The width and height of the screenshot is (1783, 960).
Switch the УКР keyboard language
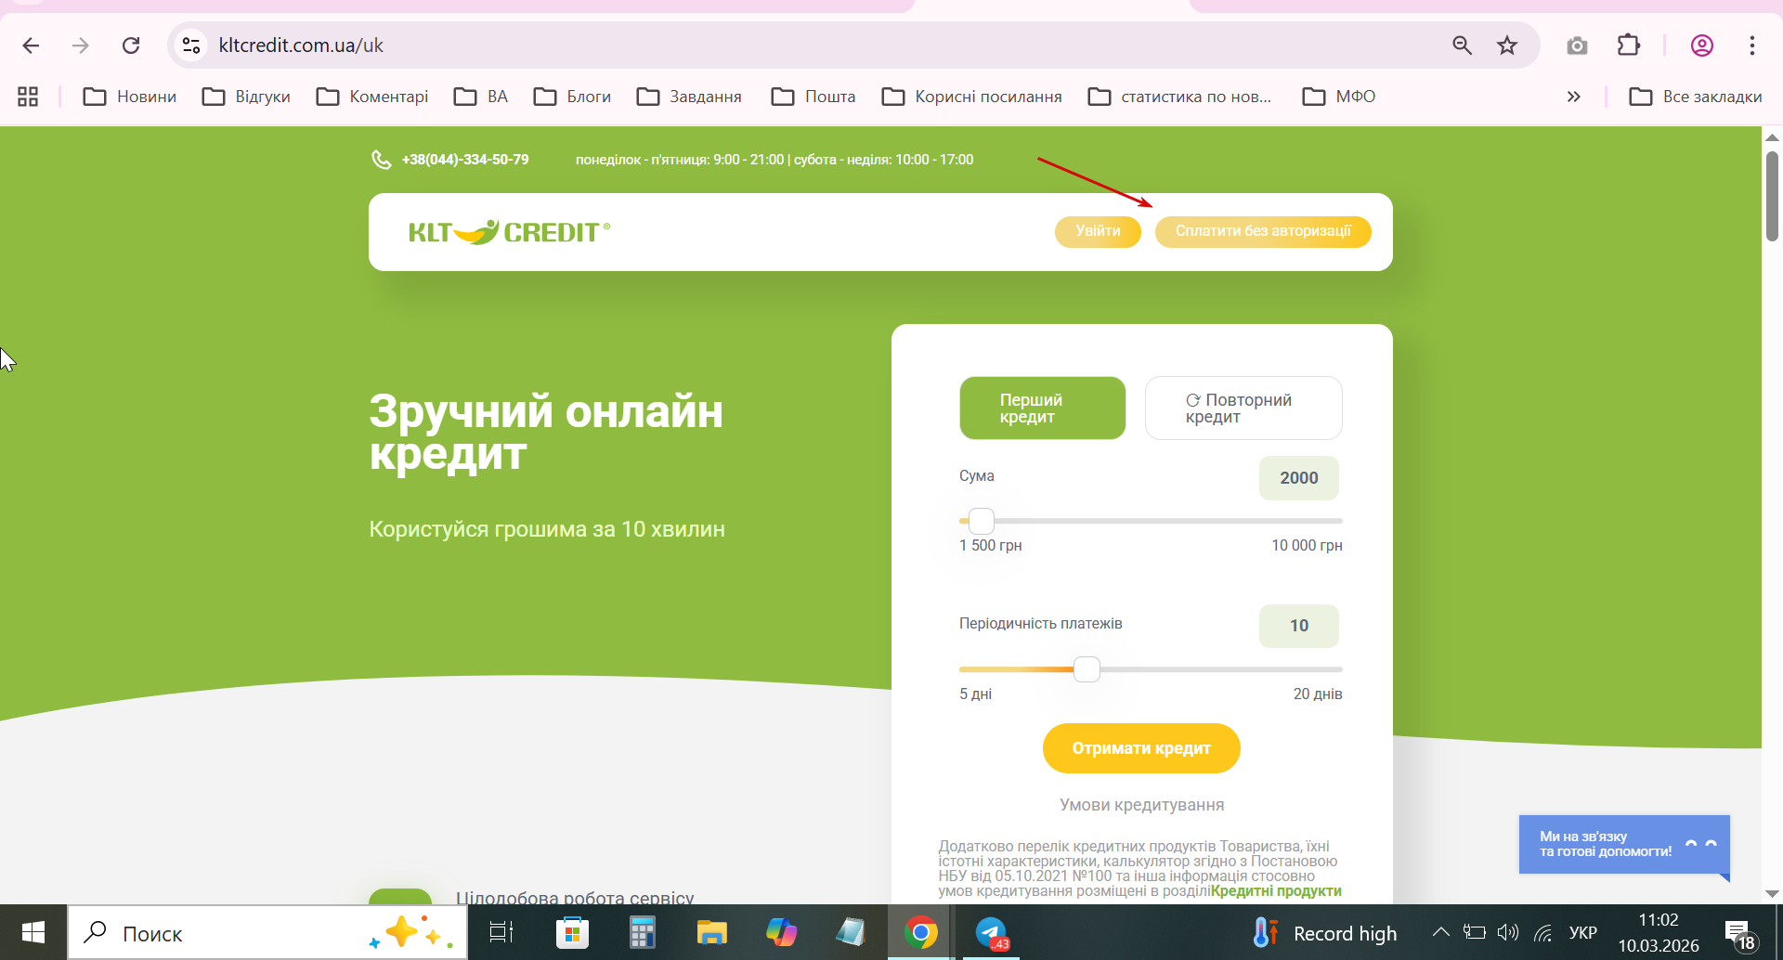[x=1582, y=932]
